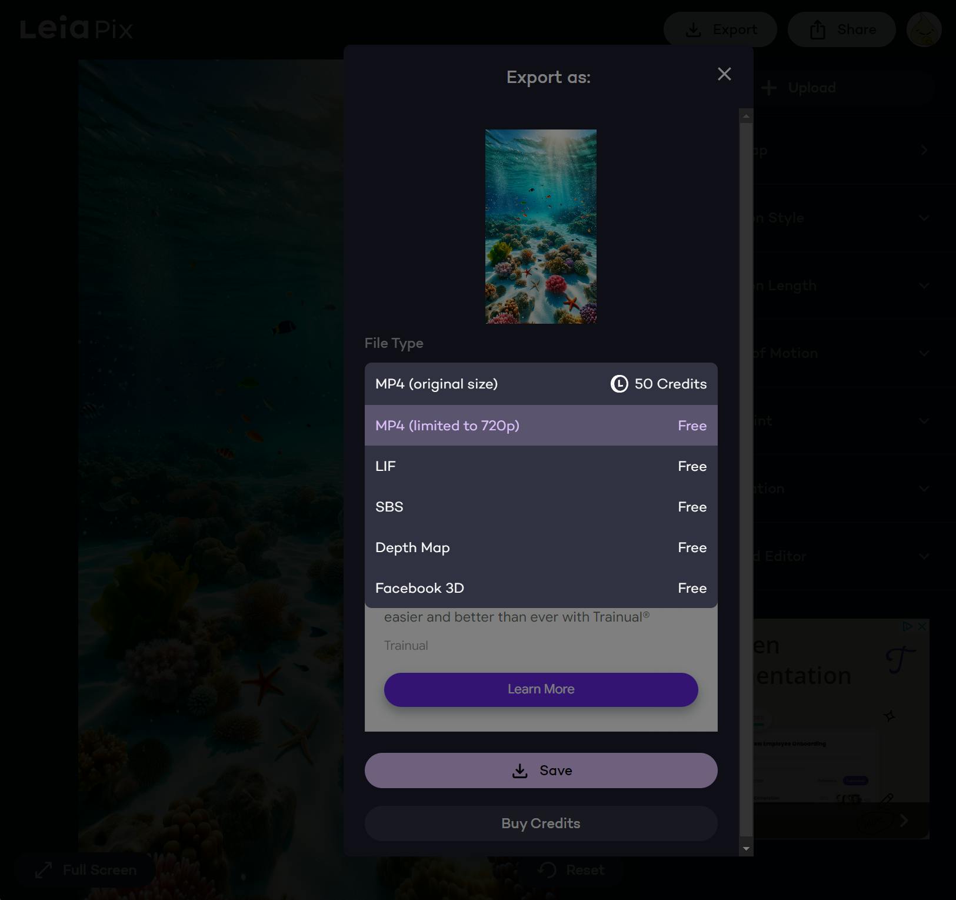Select Depth Map export option

(x=541, y=547)
